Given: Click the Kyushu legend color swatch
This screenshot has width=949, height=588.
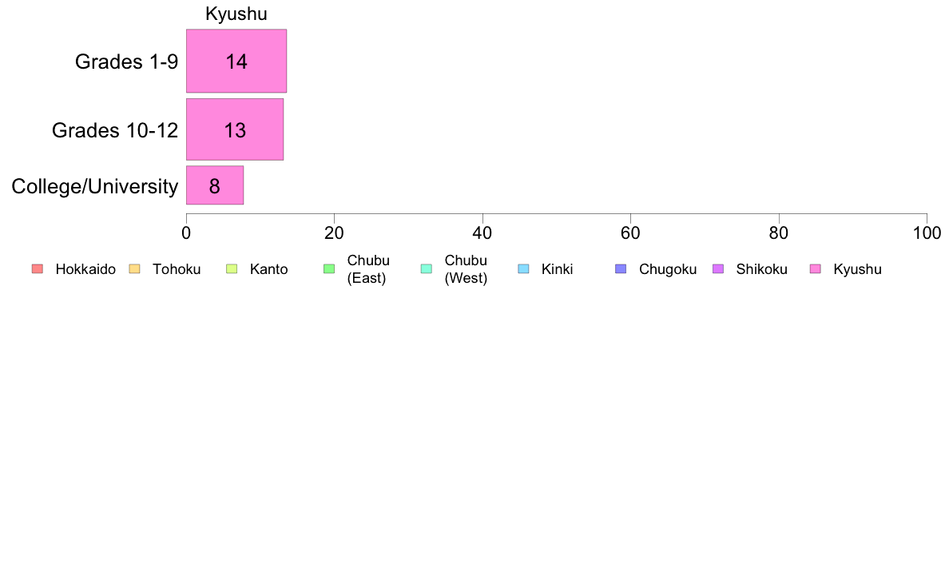Looking at the screenshot, I should click(x=816, y=269).
